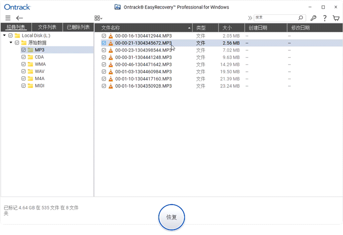Click VLC icon of 00-01-10-1304417160.MP3
Viewport: 343px width, 235px height.
point(111,79)
